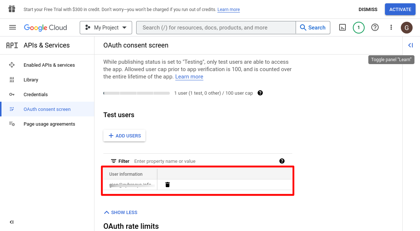Open the hamburger navigation menu
The width and height of the screenshot is (420, 231).
click(13, 28)
